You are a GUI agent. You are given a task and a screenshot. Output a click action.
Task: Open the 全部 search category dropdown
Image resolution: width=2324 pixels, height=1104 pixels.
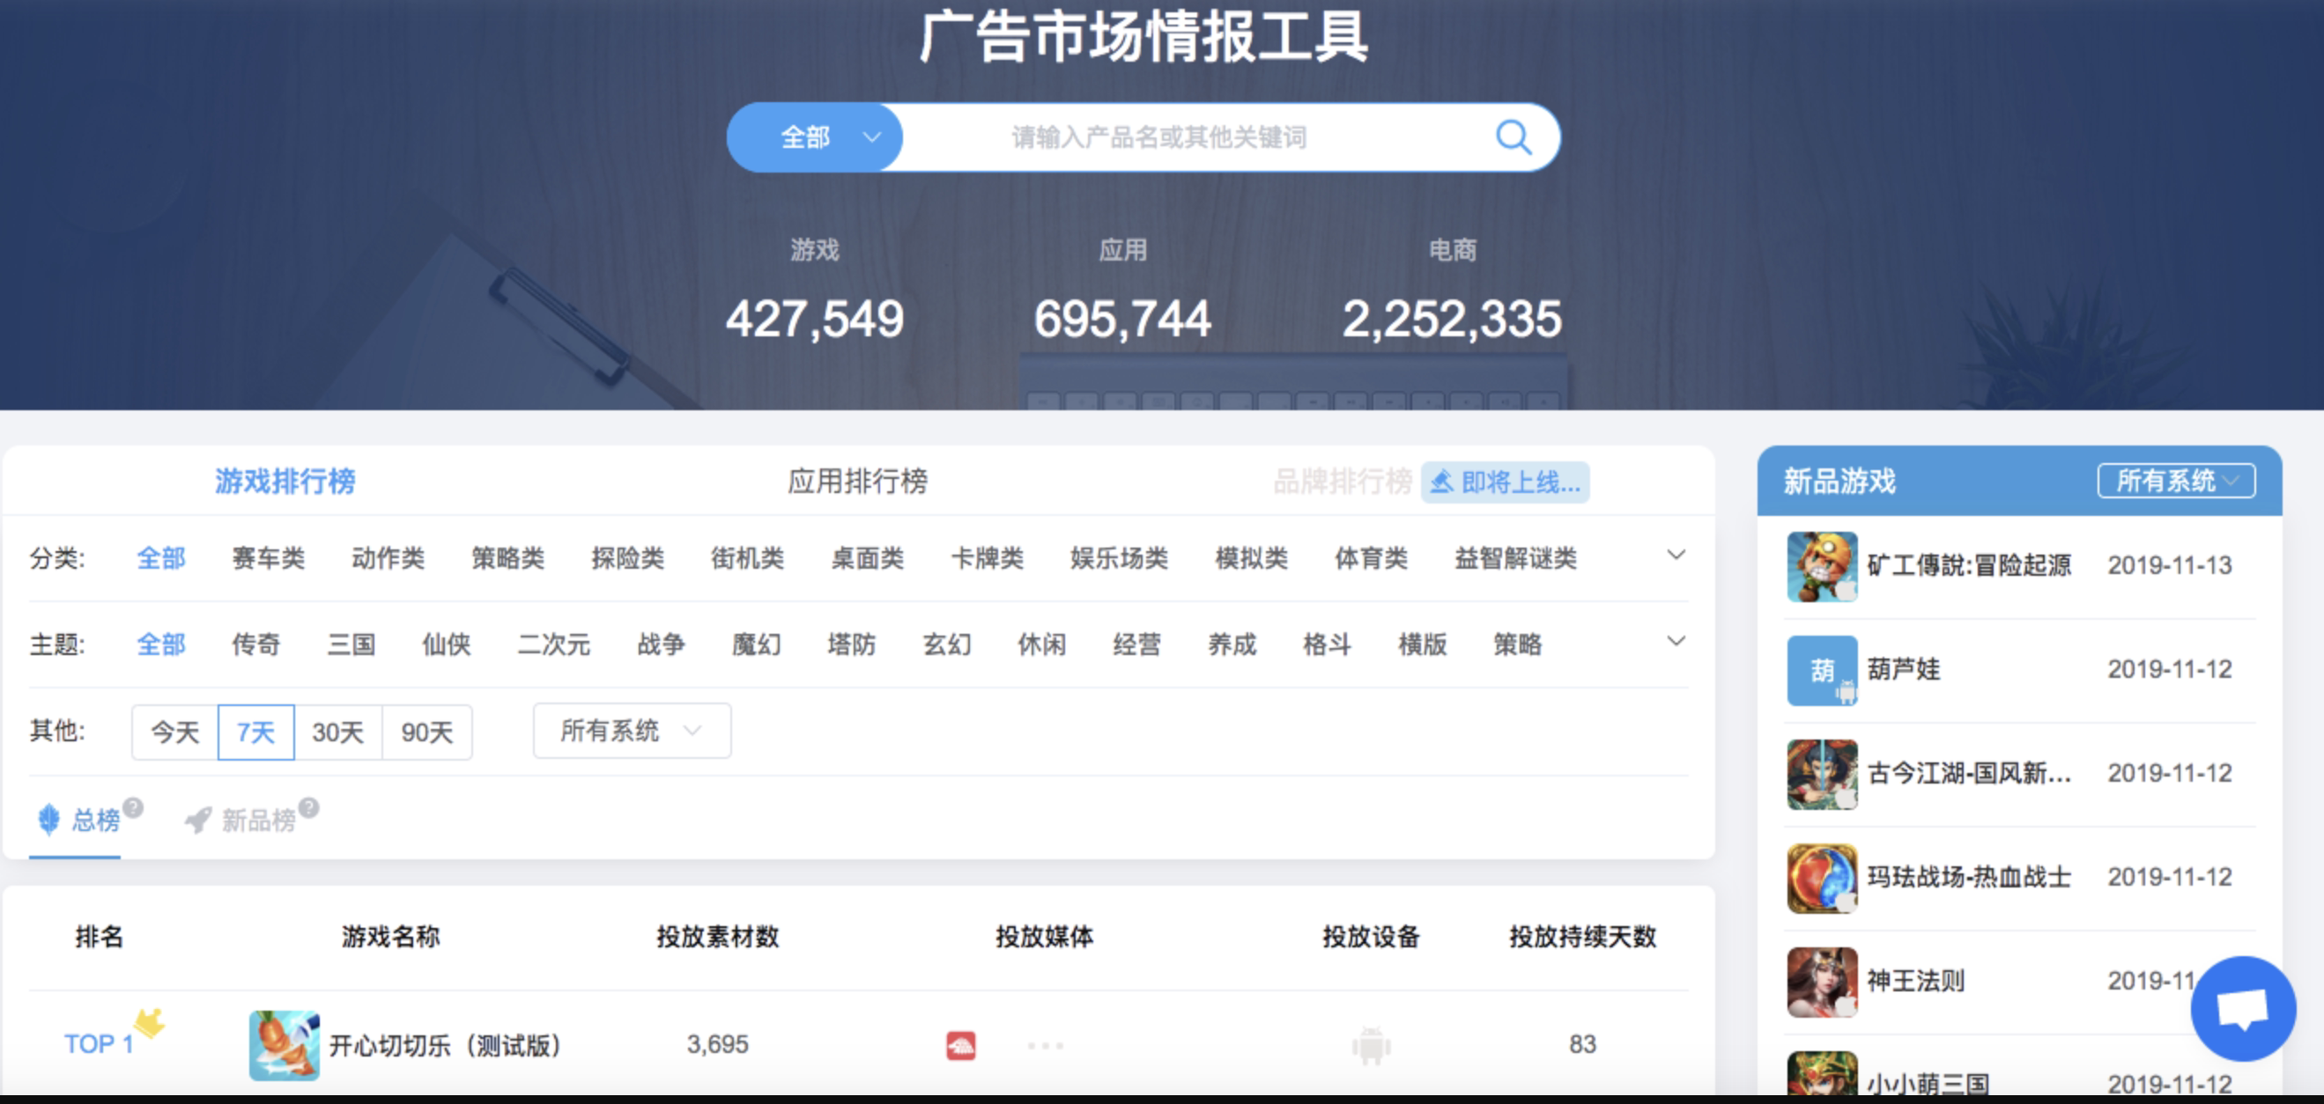pos(815,138)
